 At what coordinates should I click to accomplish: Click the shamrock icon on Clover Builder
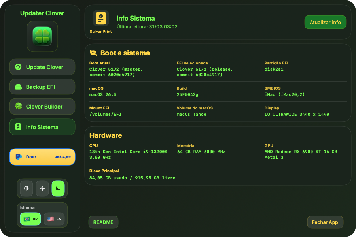coord(18,106)
